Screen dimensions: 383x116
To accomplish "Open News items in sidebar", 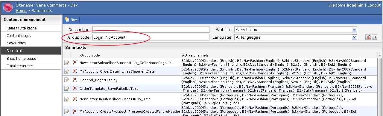I will (x=31, y=43).
